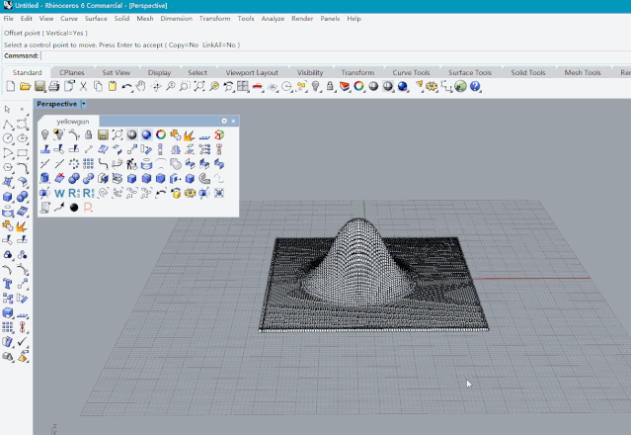Open a file with the folder icon
This screenshot has width=631, height=435.
click(x=25, y=86)
